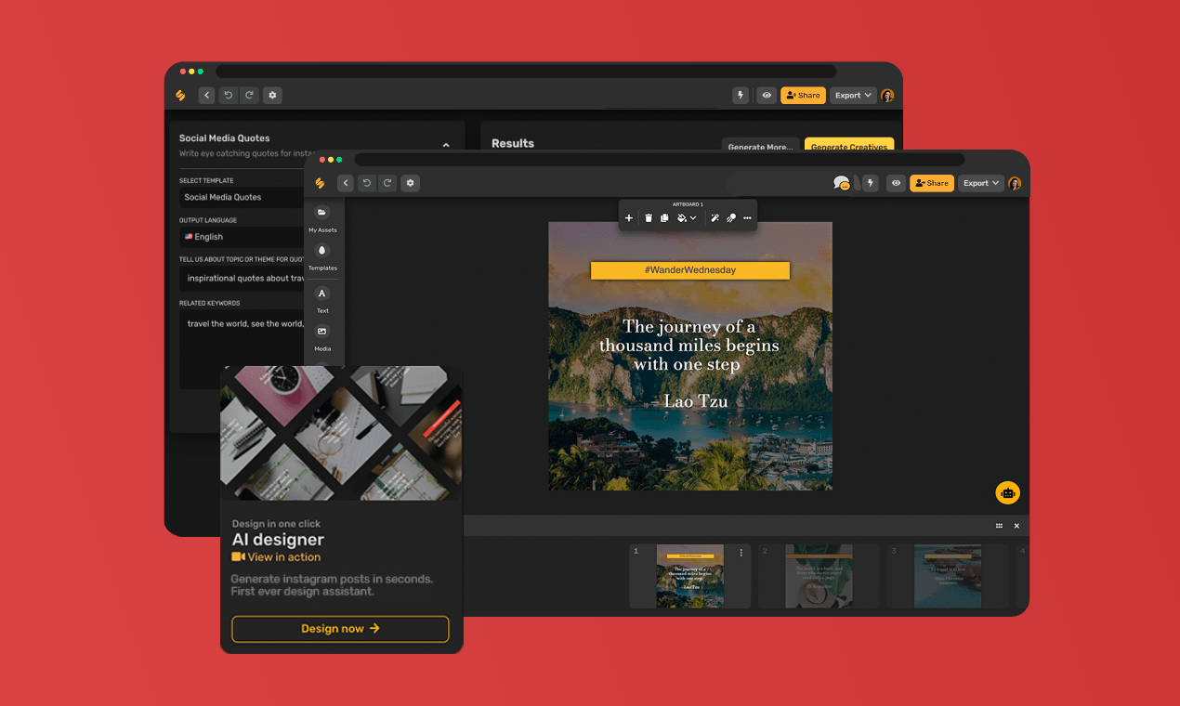Select artboard thumbnail number 1

point(690,576)
